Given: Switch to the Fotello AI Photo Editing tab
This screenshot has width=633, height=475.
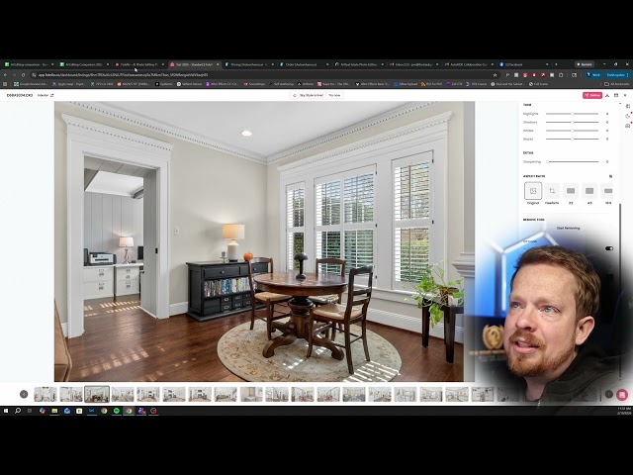Looking at the screenshot, I should 139,64.
